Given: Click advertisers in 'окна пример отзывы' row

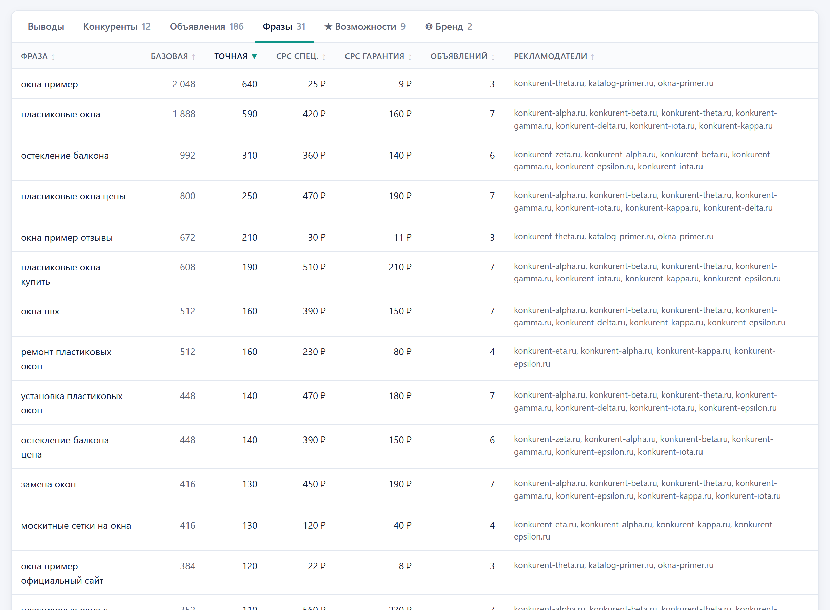Looking at the screenshot, I should coord(614,236).
